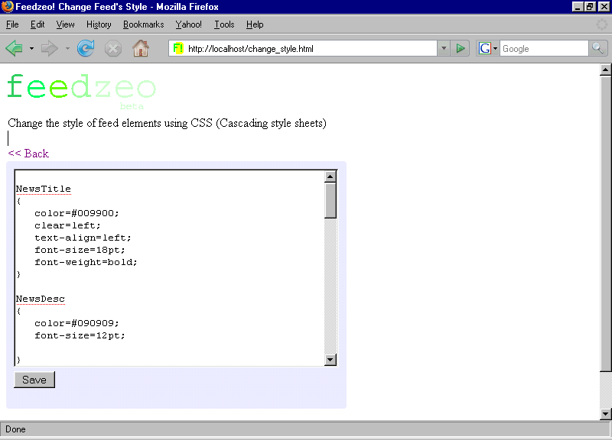612x440 pixels.
Task: Click the green Go arrow button
Action: (x=461, y=49)
